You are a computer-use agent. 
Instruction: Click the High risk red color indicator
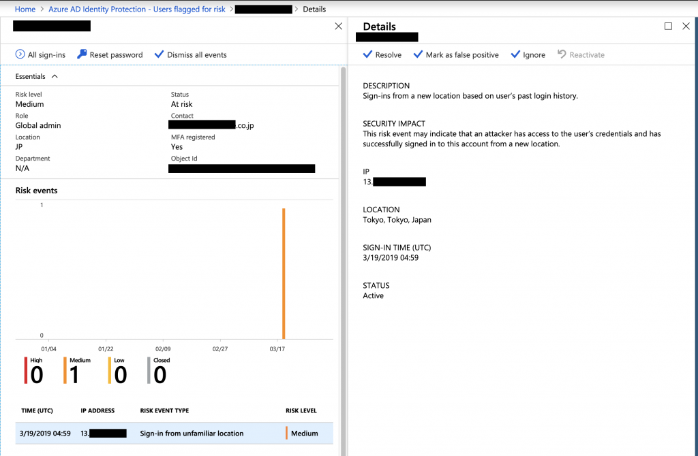click(26, 370)
